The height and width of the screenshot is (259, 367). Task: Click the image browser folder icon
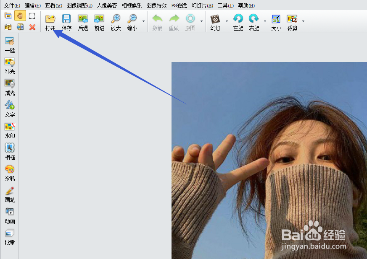point(8,16)
